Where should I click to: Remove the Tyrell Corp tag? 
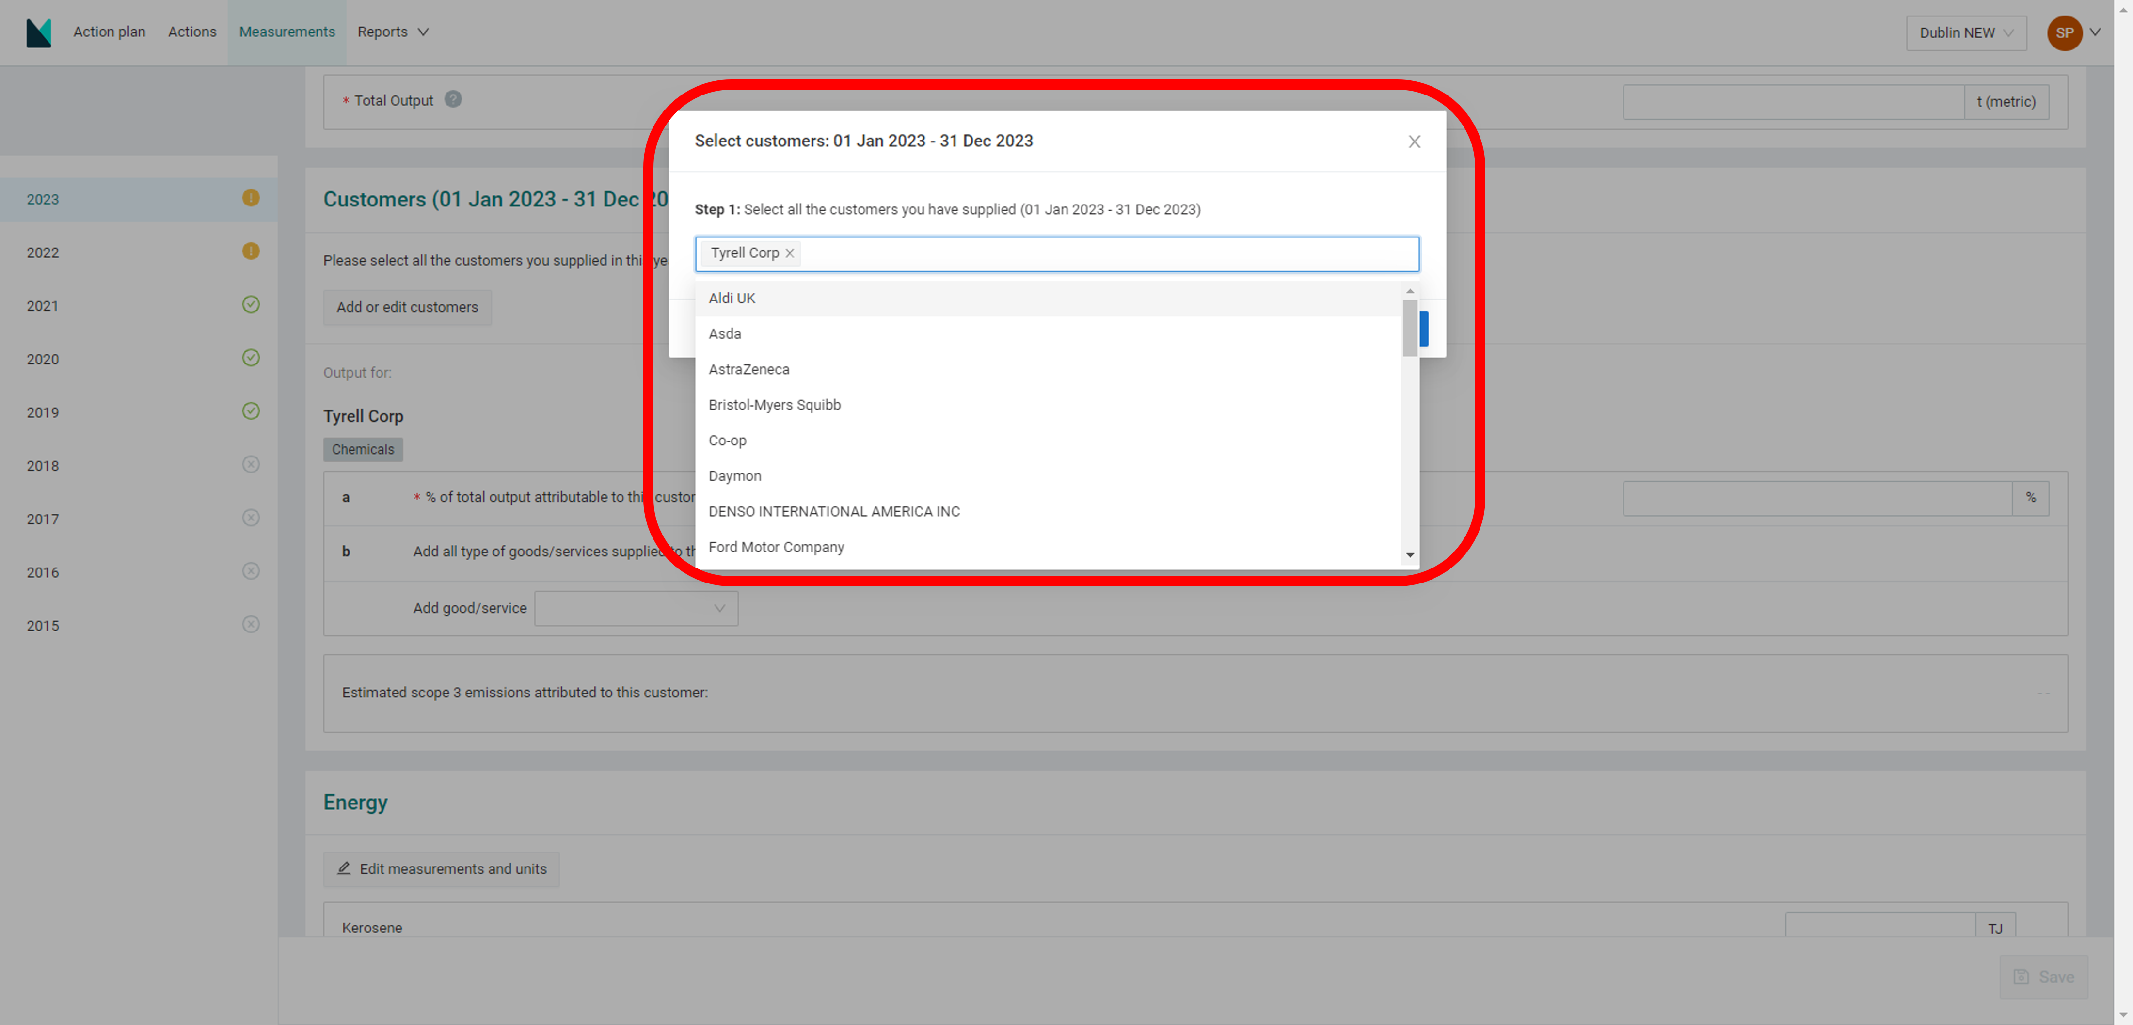pos(790,253)
